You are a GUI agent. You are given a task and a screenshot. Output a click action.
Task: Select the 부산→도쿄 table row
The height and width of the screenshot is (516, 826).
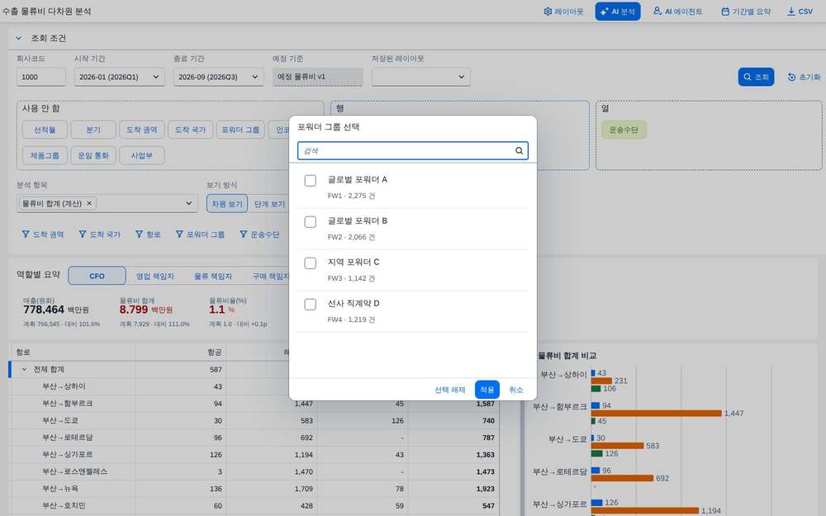[x=254, y=421]
